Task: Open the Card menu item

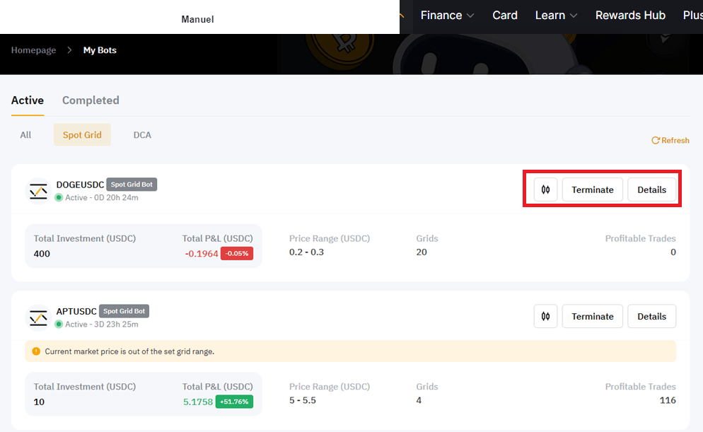Action: coord(504,15)
